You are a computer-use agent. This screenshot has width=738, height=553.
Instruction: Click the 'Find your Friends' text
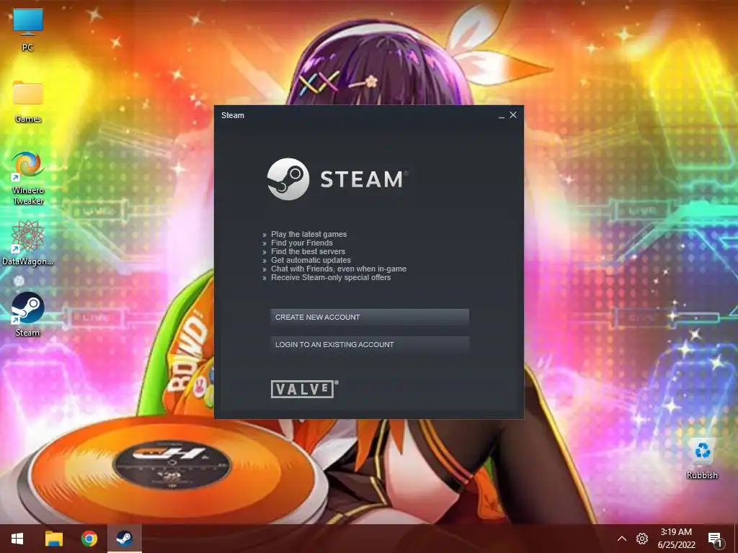[302, 243]
